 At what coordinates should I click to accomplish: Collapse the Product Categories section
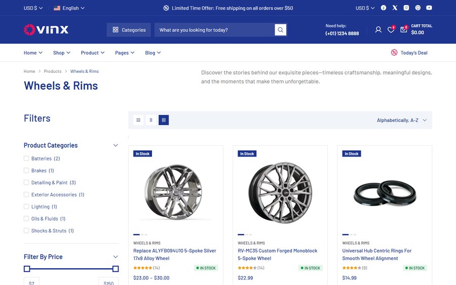pos(116,145)
